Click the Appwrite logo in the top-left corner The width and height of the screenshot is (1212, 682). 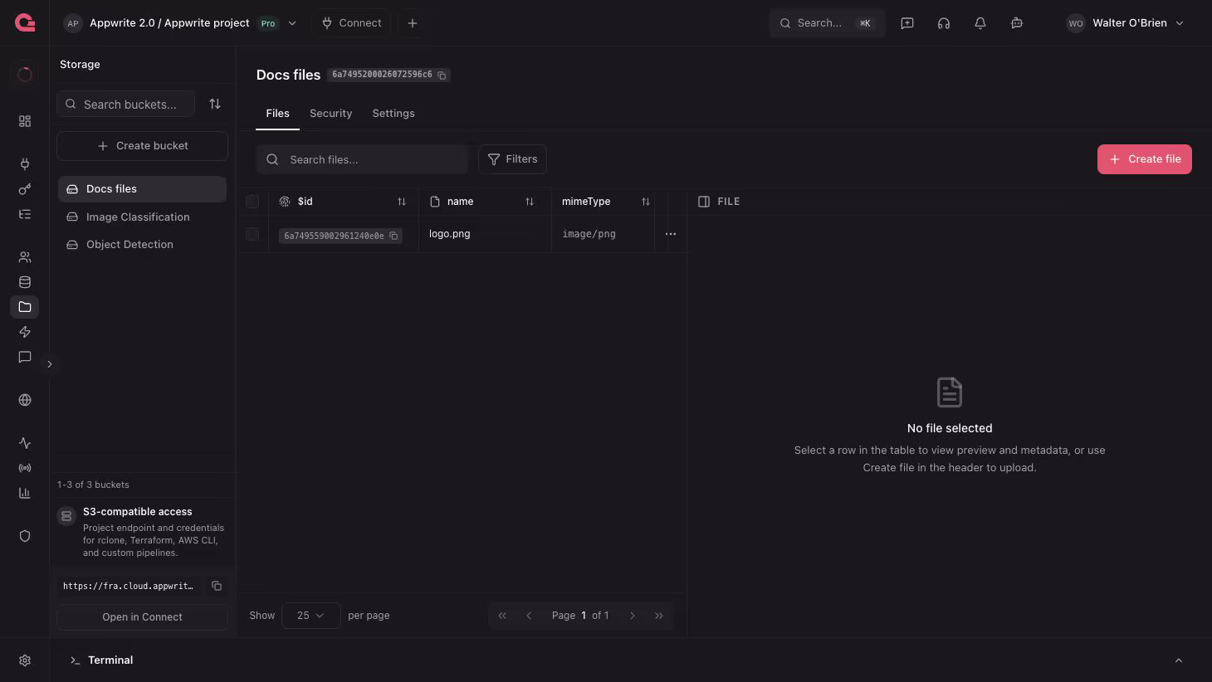(x=25, y=23)
